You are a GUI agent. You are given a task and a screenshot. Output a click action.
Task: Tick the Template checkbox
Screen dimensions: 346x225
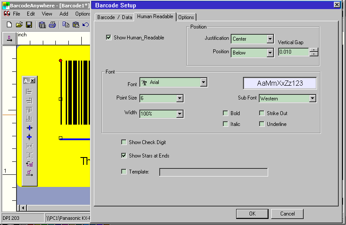click(x=124, y=172)
